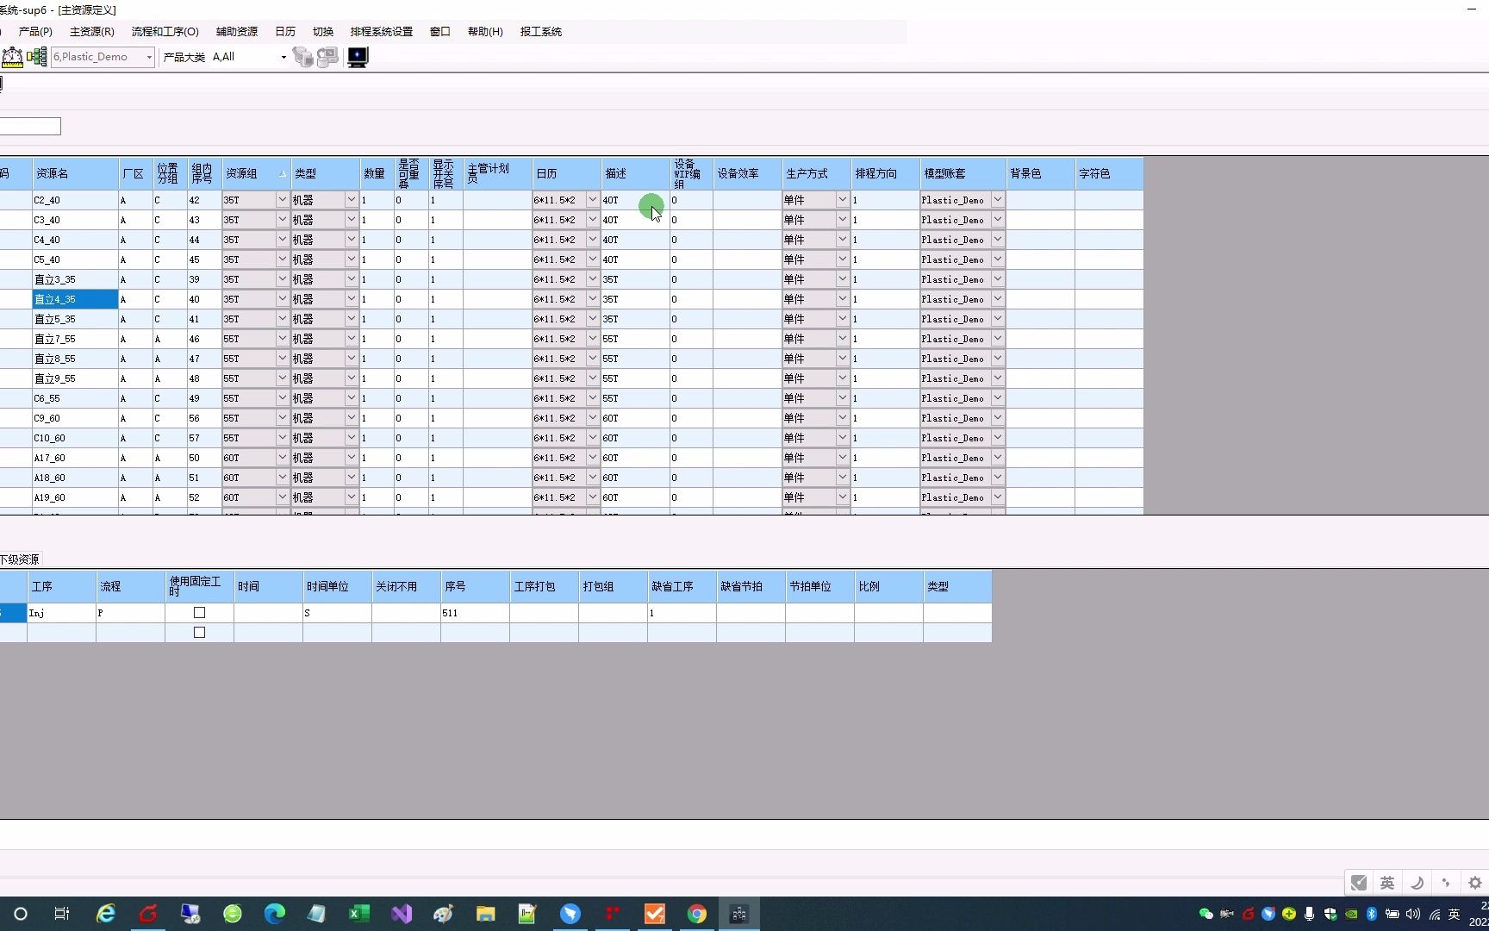Open resource group dropdown for A17_60
Viewport: 1489px width, 931px height.
coord(282,457)
